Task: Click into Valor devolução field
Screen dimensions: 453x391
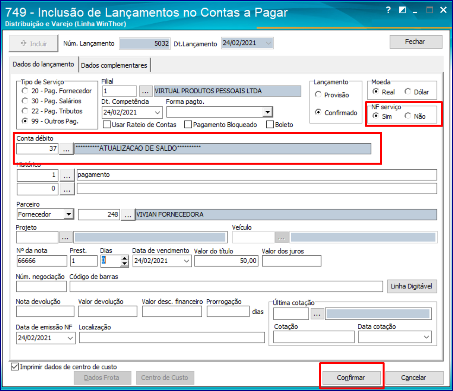Action: pyautogui.click(x=108, y=312)
